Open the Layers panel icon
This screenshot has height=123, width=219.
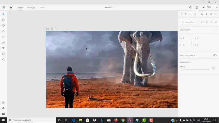tap(3, 108)
